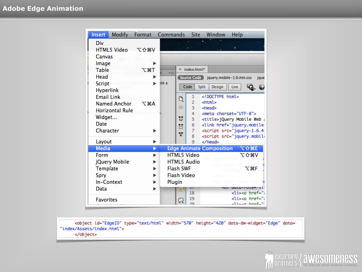
Task: Click the Open Documents icon in code toolbar
Action: [181, 99]
